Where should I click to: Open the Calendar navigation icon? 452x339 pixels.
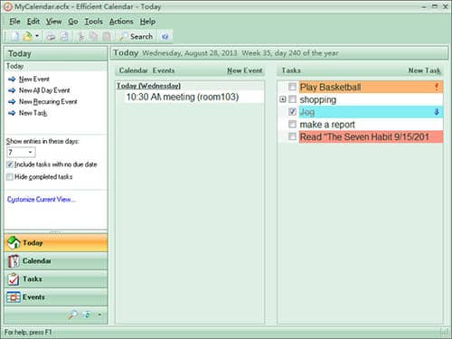[x=14, y=261]
